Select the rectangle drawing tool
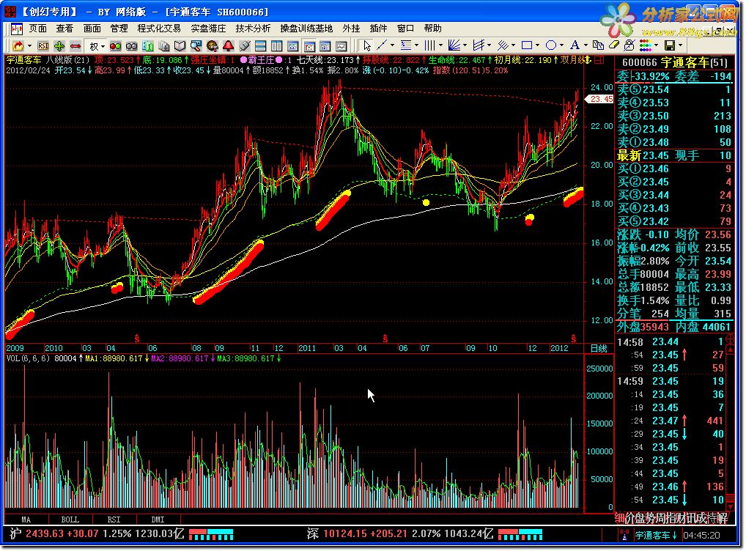746x551 pixels. 527,45
